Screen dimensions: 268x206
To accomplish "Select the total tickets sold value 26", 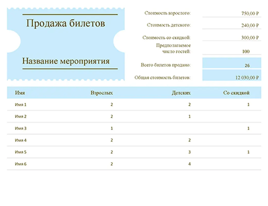I will click(x=246, y=65).
